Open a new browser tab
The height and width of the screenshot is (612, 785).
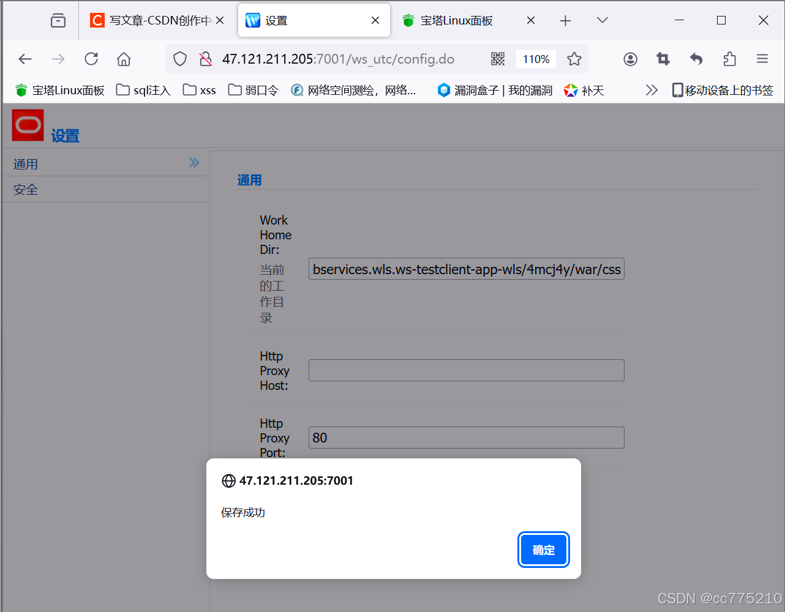point(565,21)
